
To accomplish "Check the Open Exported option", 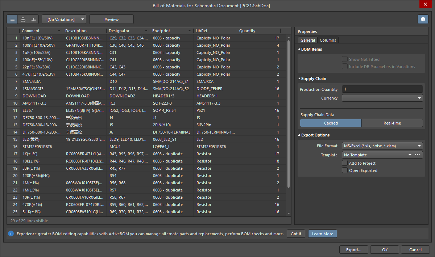I will click(345, 170).
